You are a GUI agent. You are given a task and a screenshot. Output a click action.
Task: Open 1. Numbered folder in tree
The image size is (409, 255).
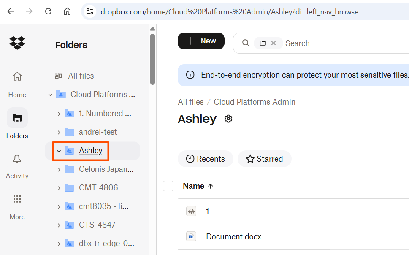[x=105, y=114]
